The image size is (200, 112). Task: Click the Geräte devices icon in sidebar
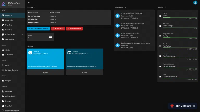[3, 50]
